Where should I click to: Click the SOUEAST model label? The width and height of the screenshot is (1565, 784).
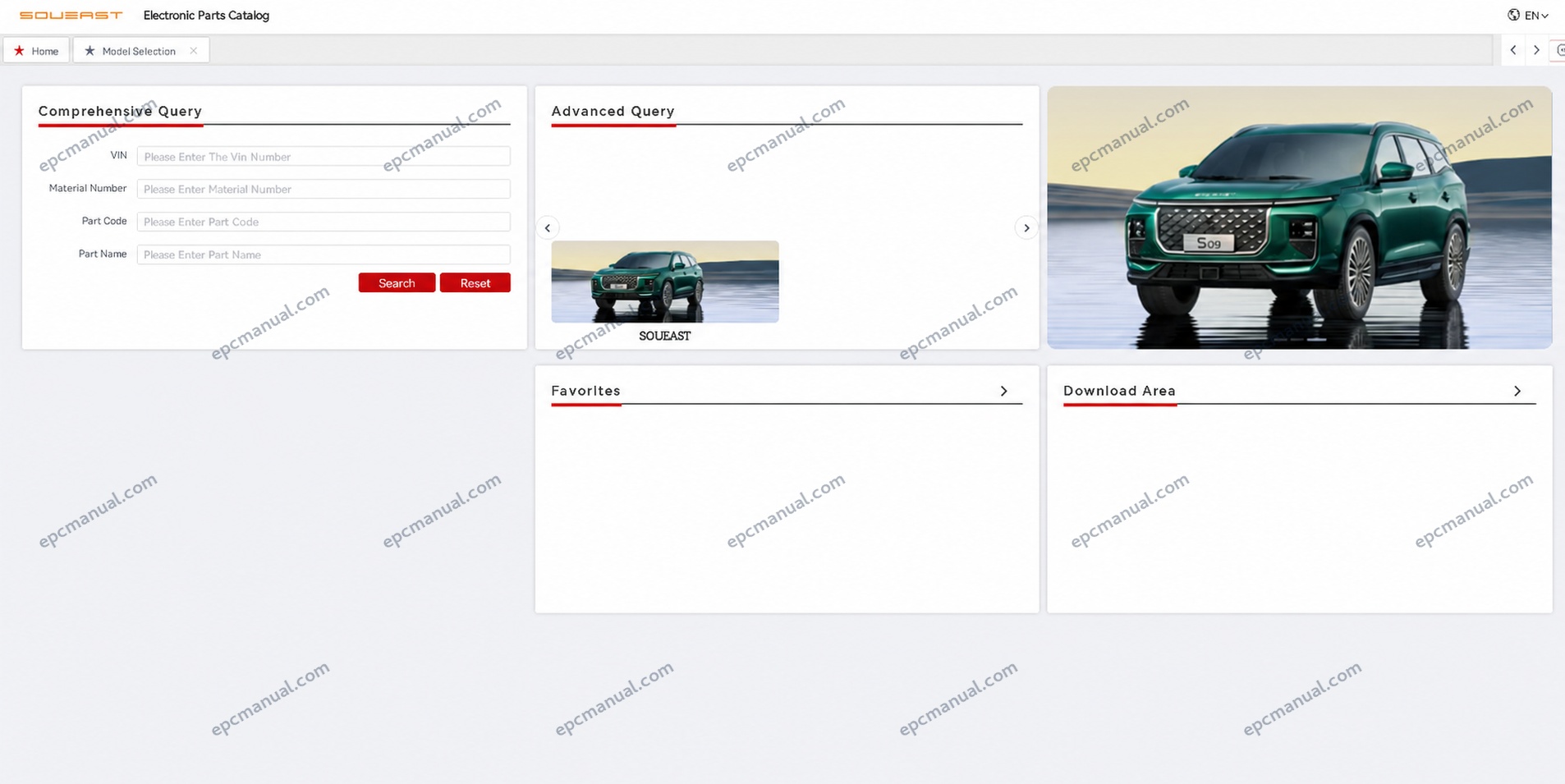tap(665, 336)
